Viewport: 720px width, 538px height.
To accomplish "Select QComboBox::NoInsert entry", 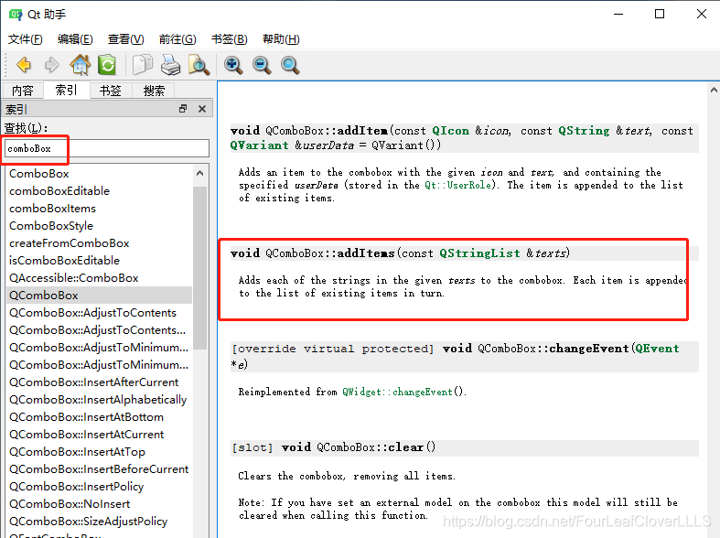I will (x=100, y=504).
